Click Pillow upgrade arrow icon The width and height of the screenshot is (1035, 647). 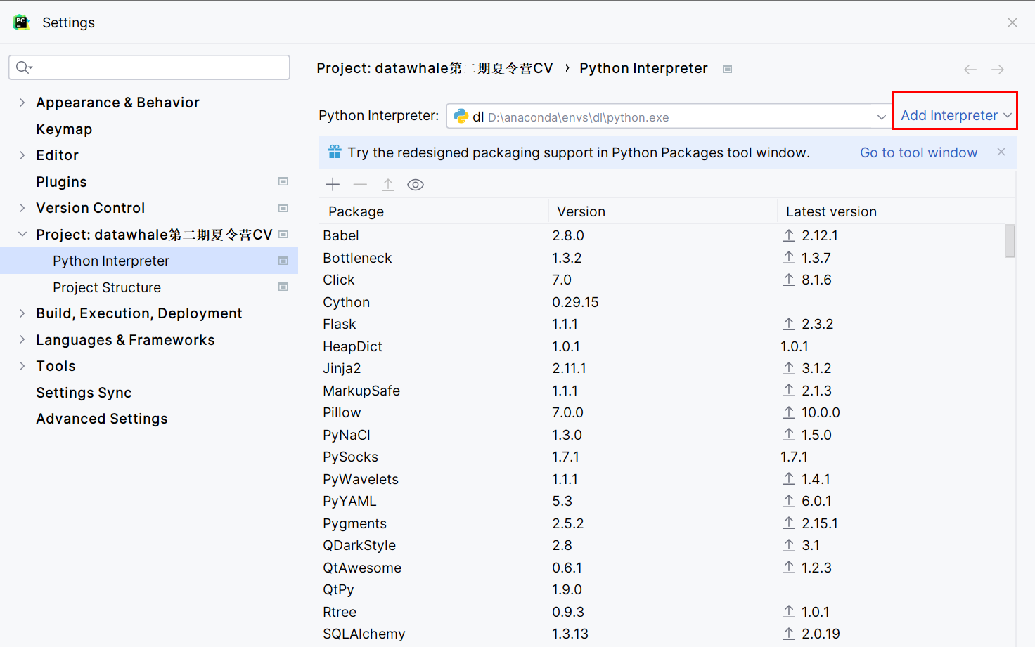point(789,412)
